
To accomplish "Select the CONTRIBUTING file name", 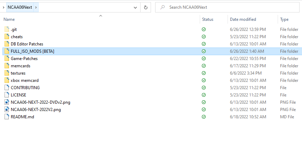I will coord(25,88).
